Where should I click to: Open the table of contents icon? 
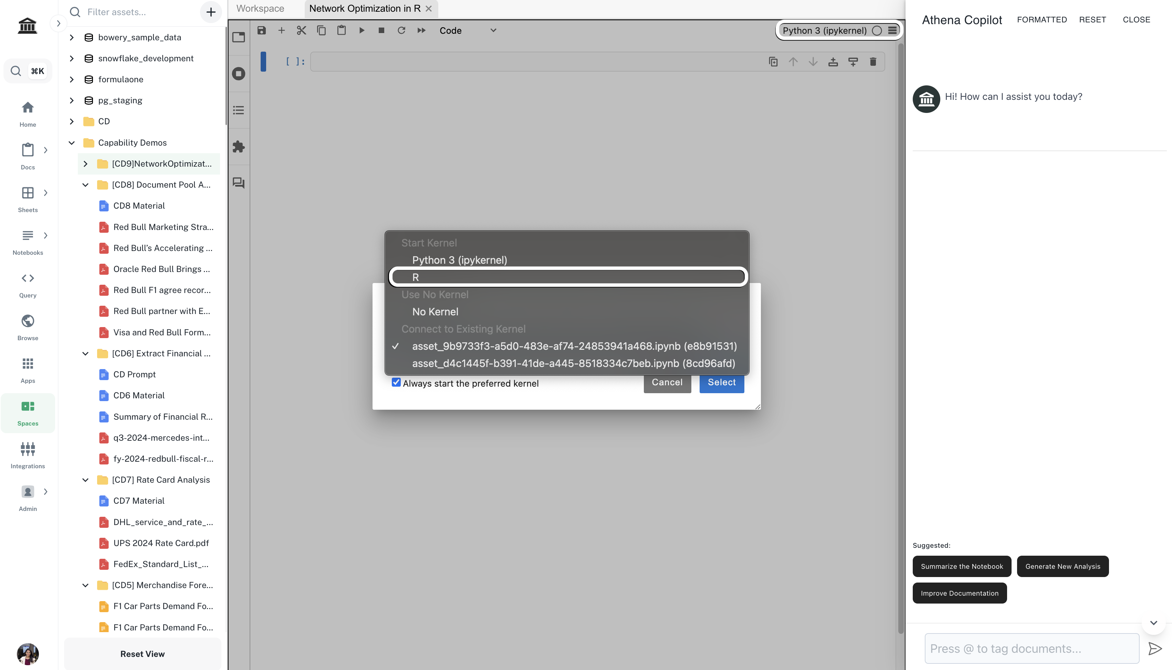point(238,110)
